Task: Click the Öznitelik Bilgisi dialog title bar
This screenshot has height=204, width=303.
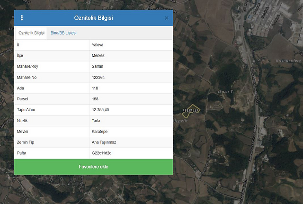Action: pos(93,18)
